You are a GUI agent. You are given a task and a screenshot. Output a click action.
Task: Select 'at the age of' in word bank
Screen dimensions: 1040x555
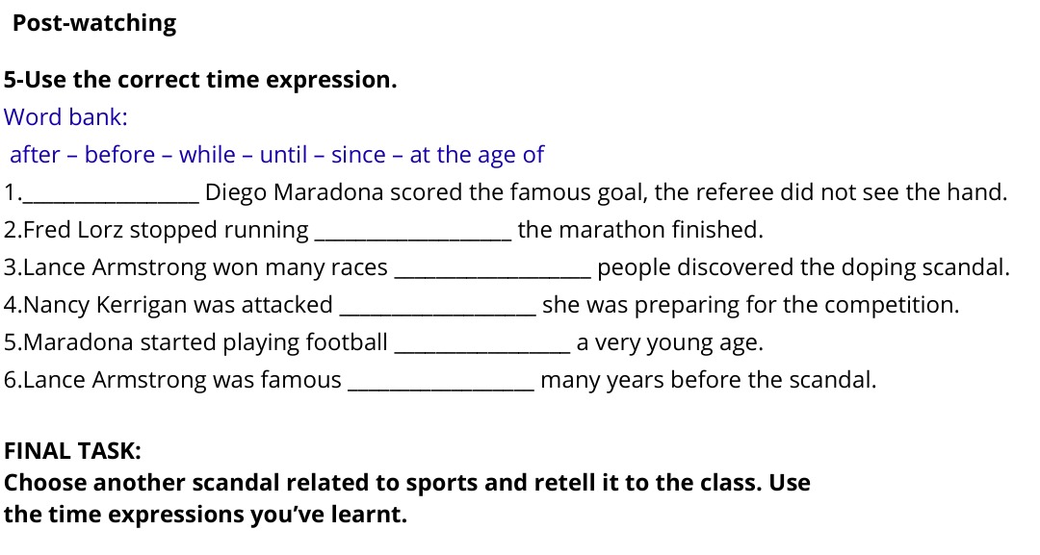[x=477, y=155]
